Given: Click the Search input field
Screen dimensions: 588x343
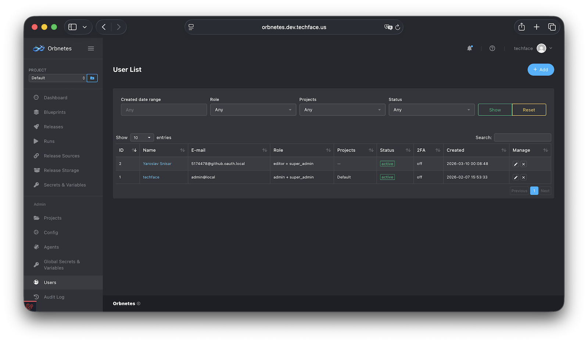Looking at the screenshot, I should pos(522,138).
